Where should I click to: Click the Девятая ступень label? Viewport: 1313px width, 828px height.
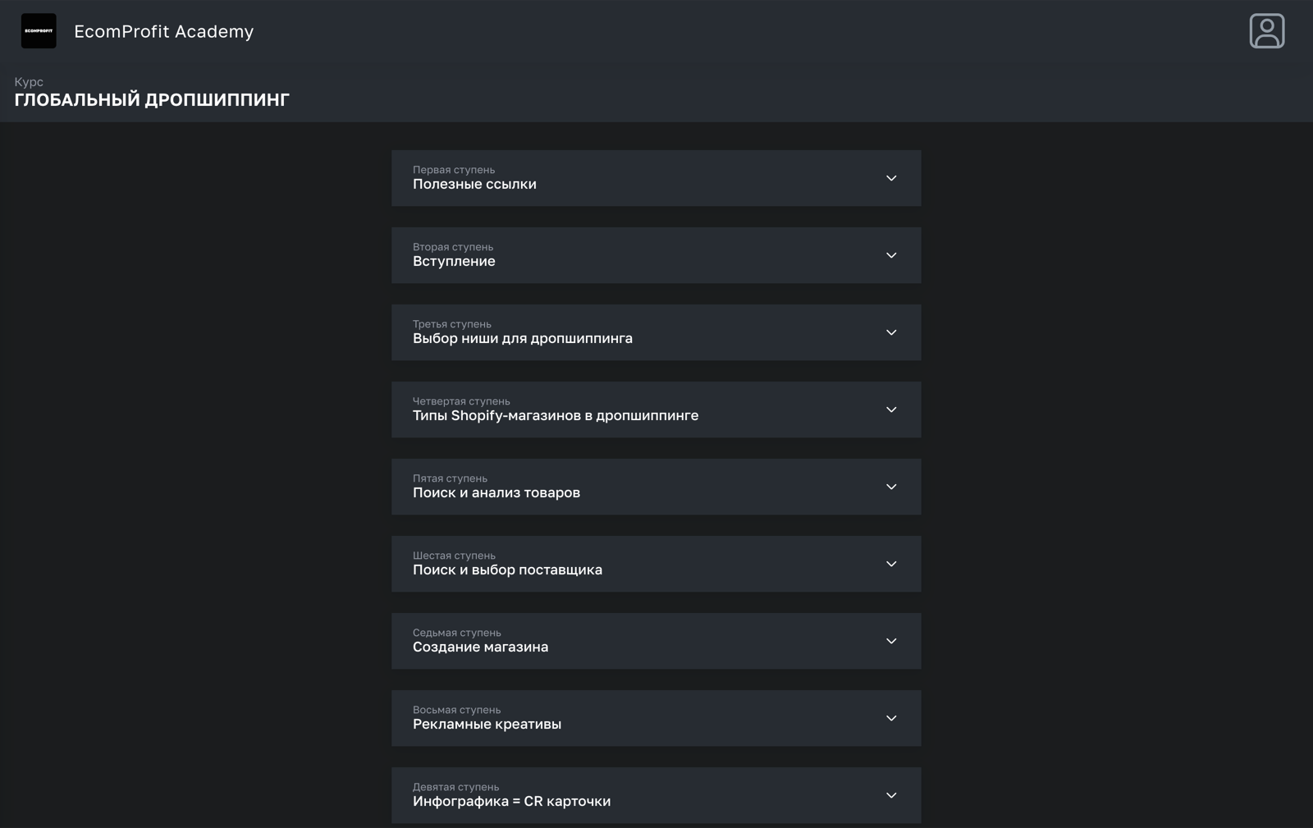point(455,787)
